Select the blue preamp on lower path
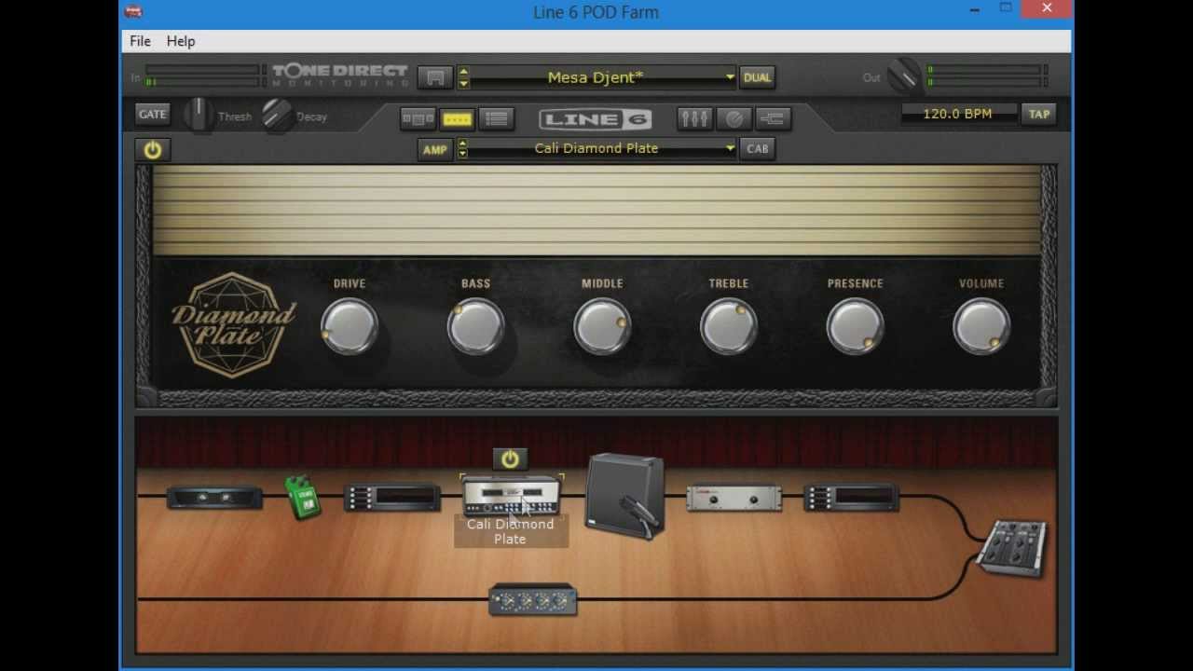Screen dimensions: 1193x671 click(532, 600)
